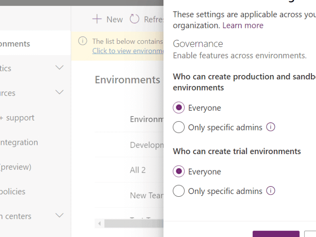Select Only specific admins for trial environments

click(179, 191)
